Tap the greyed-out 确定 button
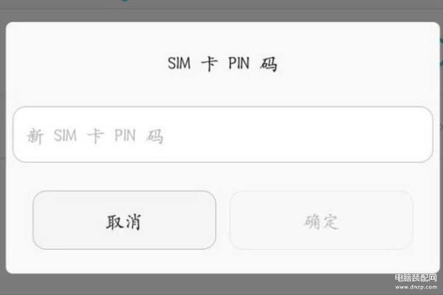 pyautogui.click(x=321, y=220)
